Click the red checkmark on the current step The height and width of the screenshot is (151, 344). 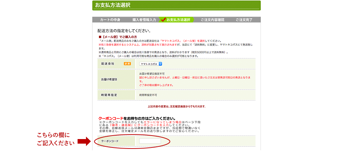tap(163, 20)
